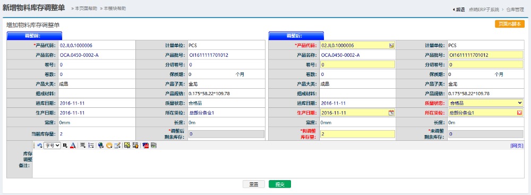Click the paragraph alignment icon
Screen dimensions: 531x195
point(83,145)
